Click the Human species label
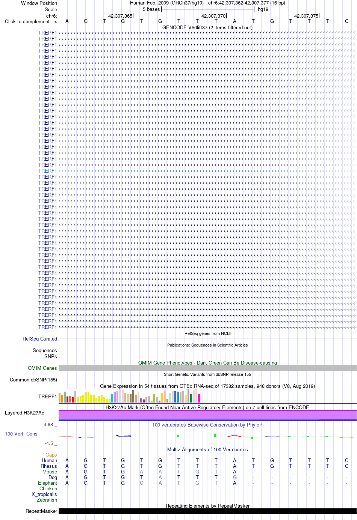The width and height of the screenshot is (357, 520). 49,460
